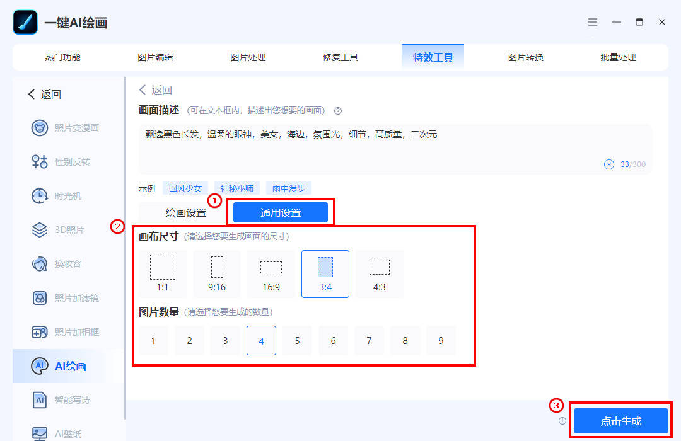
Task: Go back using the sidebar 返回 arrow
Action: tap(32, 94)
